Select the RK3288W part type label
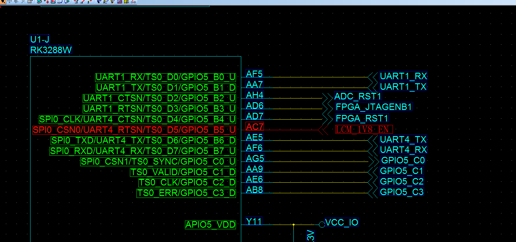 (51, 50)
